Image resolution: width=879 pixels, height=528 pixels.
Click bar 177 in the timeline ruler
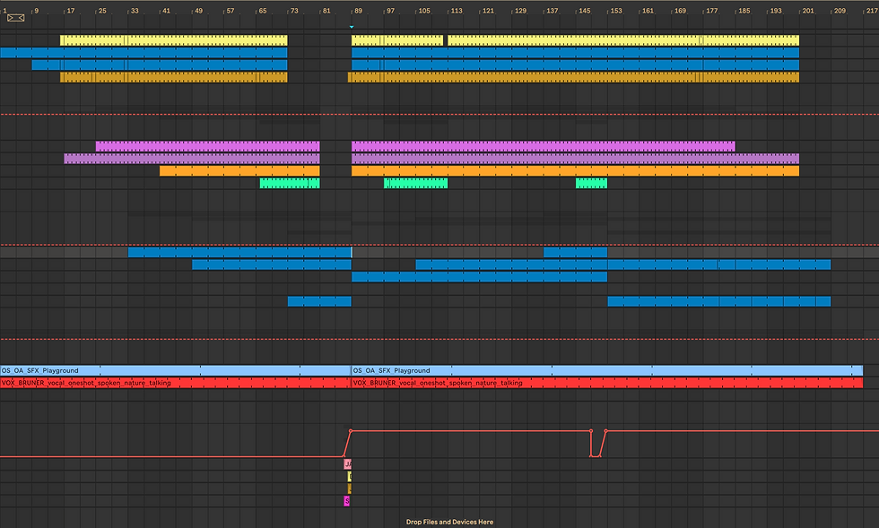[x=712, y=11]
